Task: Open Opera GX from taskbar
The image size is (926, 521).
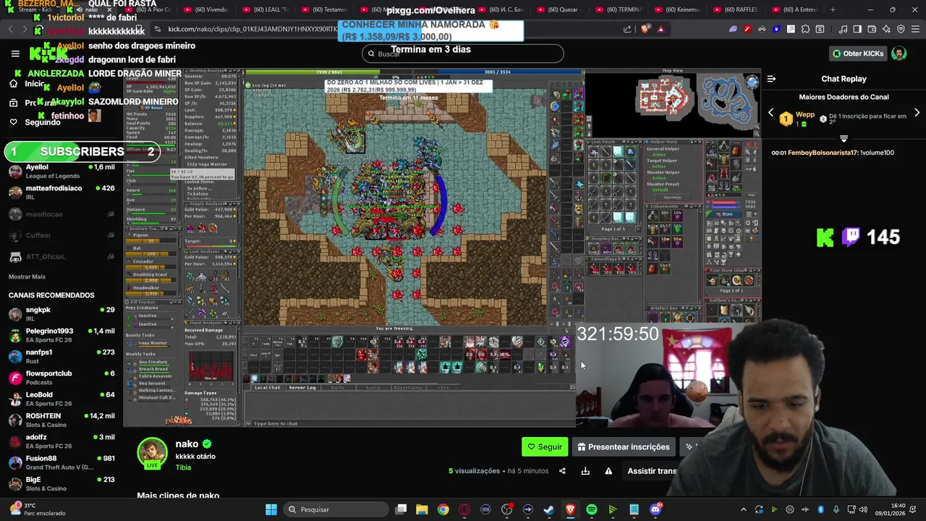Action: (x=464, y=509)
